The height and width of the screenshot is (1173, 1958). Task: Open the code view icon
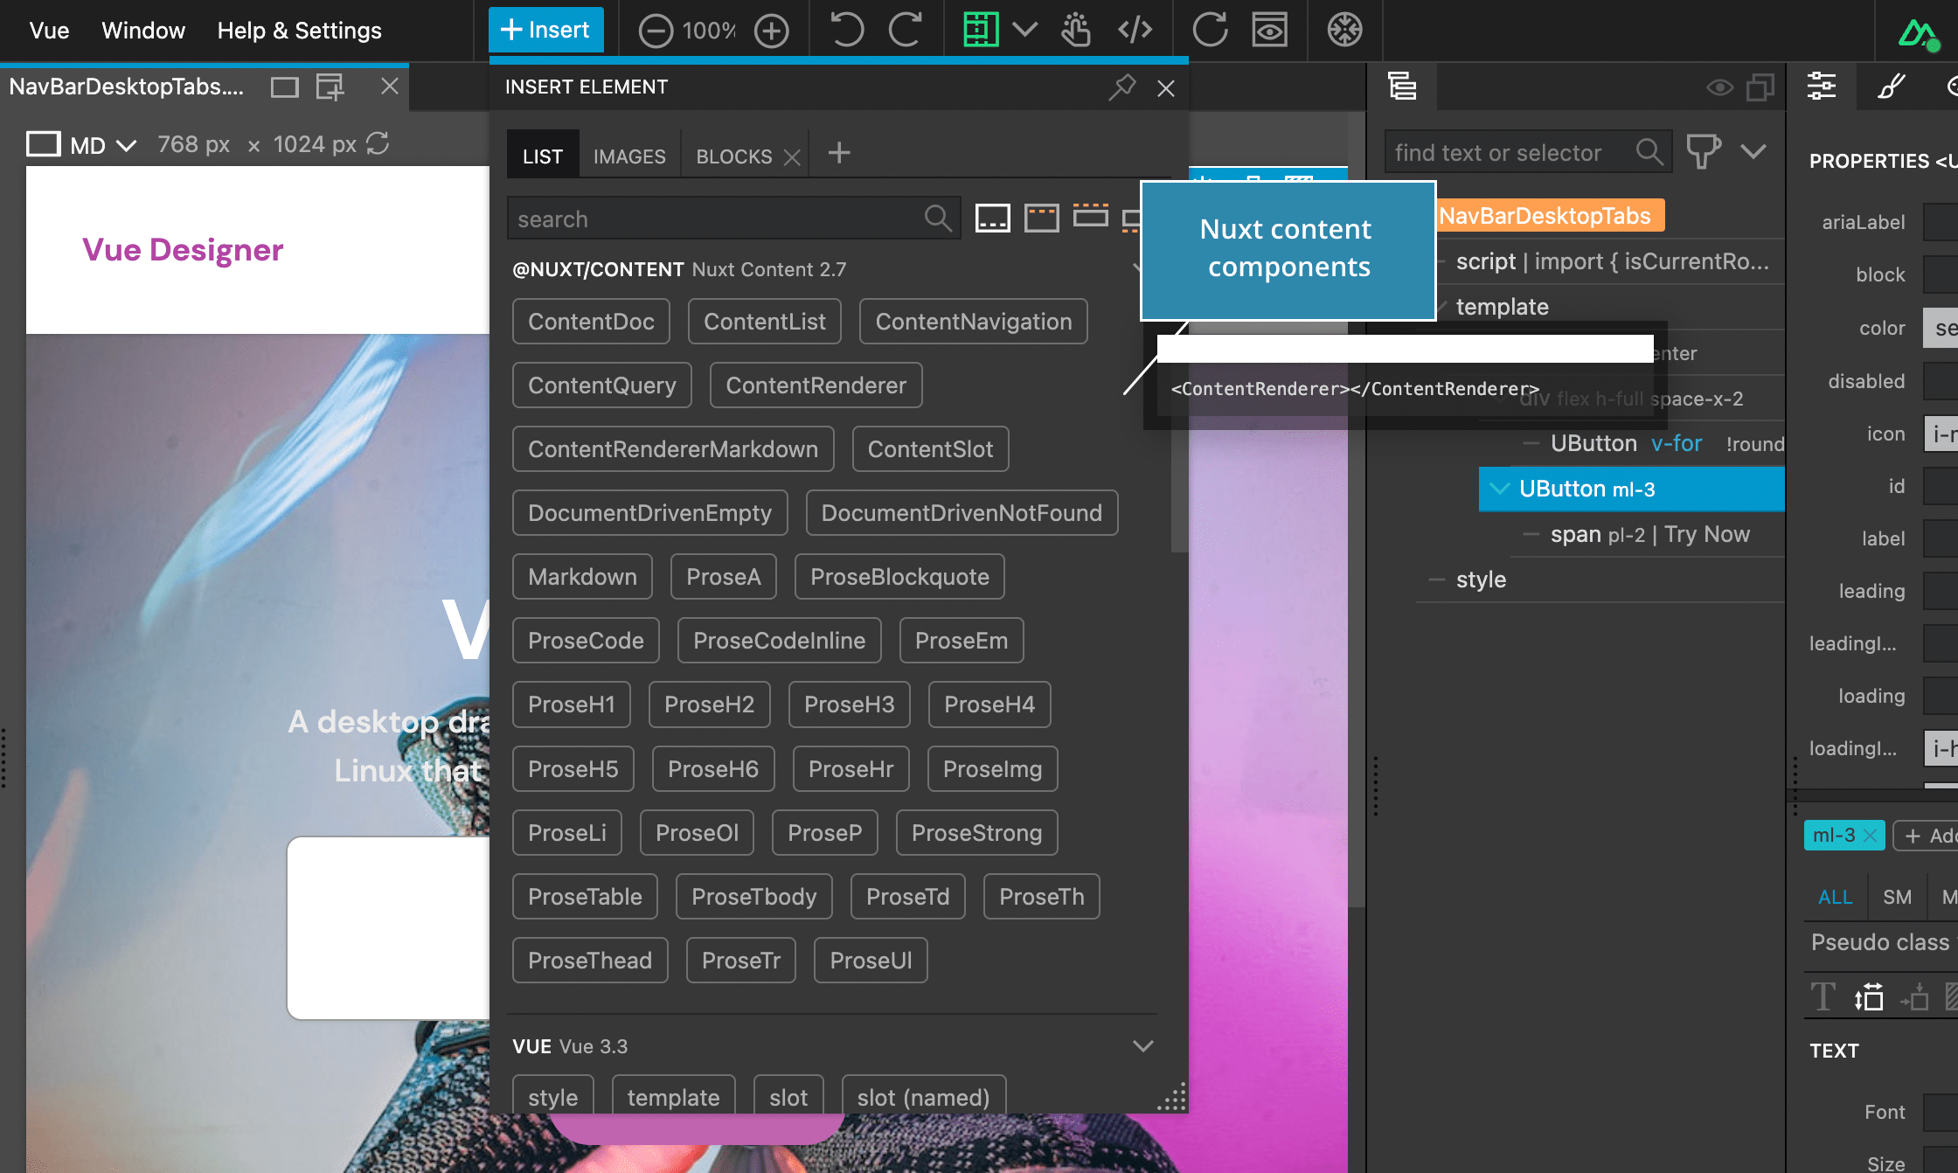pos(1135,31)
